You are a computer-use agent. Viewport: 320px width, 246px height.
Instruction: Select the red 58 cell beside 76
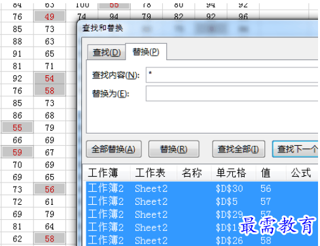click(x=50, y=90)
